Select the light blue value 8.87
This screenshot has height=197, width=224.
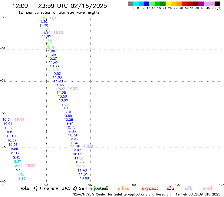coord(18,162)
